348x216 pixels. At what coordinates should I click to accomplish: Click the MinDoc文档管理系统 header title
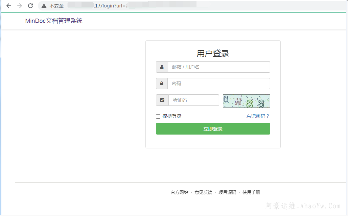[54, 21]
